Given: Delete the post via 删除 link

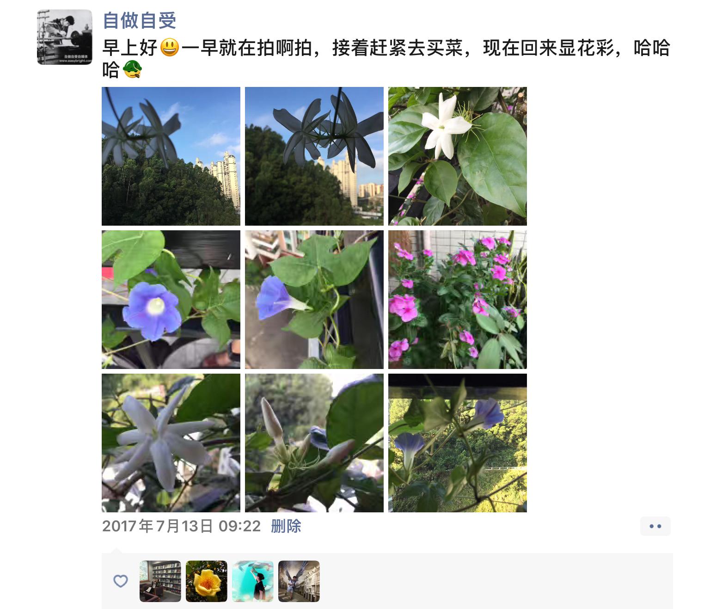Looking at the screenshot, I should pyautogui.click(x=286, y=526).
